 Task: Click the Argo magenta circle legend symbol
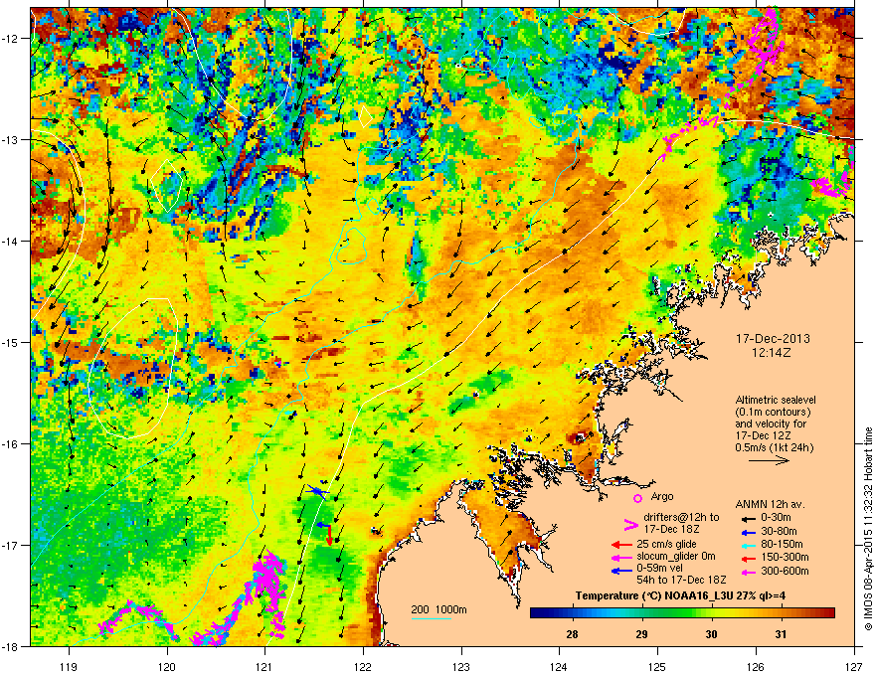[x=637, y=498]
